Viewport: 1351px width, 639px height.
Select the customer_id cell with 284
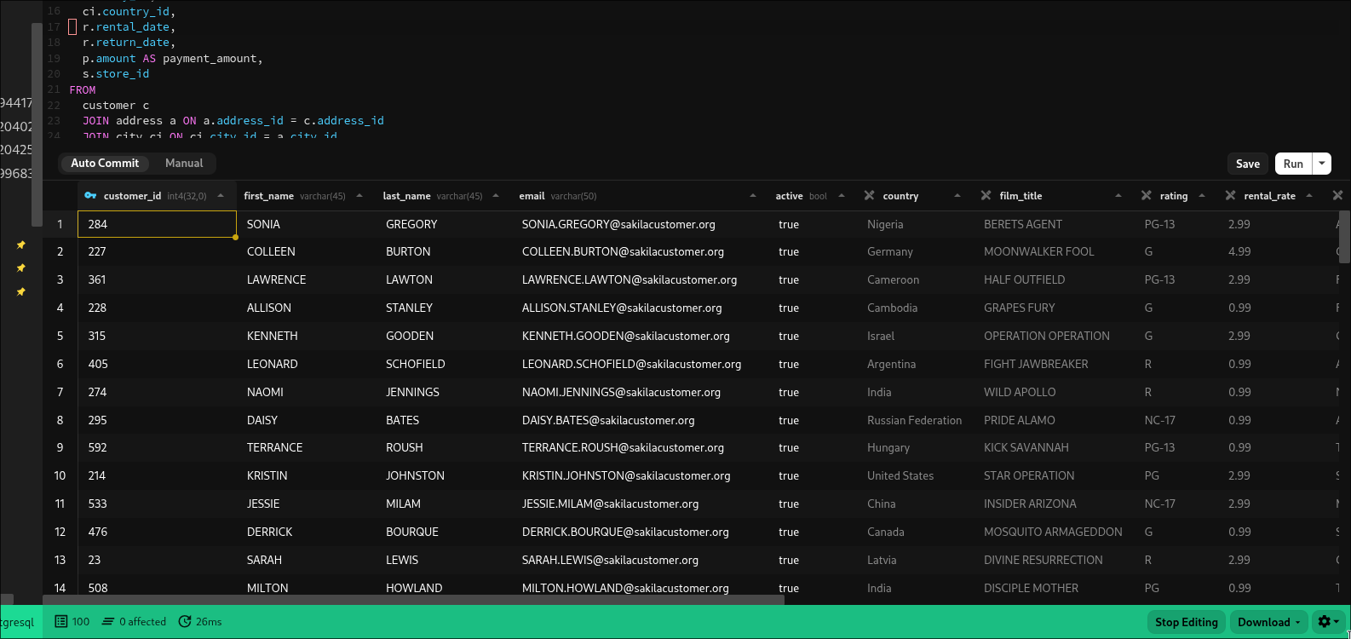157,224
